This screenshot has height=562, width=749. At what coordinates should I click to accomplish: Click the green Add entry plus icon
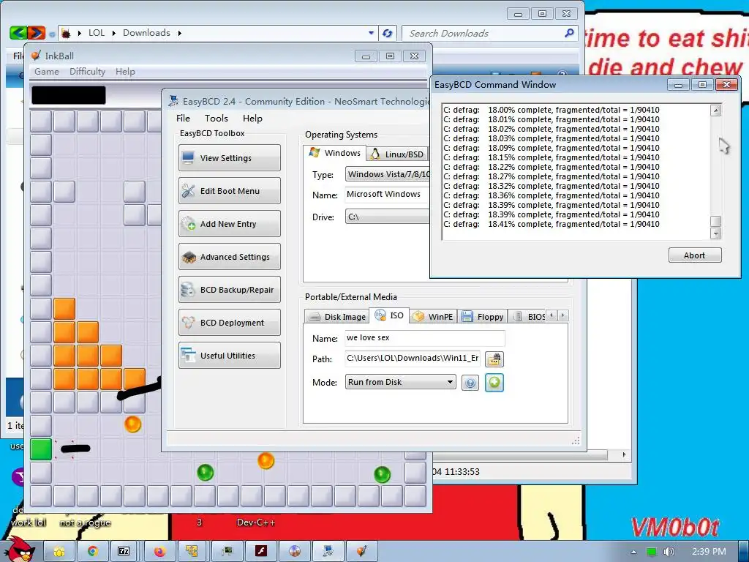coord(494,382)
